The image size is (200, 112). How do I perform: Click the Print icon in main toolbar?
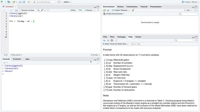click(29, 2)
